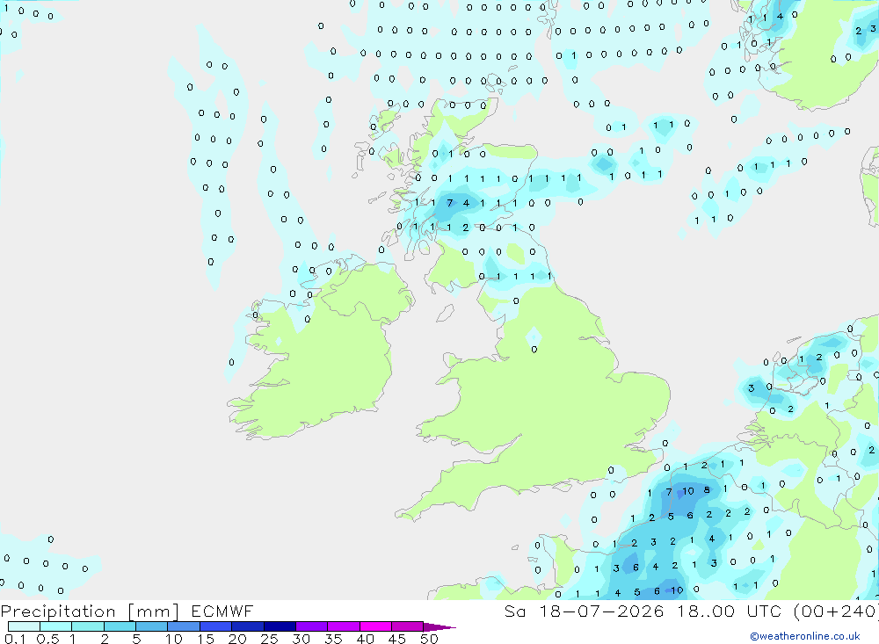Screen dimensions: 879x644
Task: Click the '0.5' legend scale label
Action: [47, 639]
